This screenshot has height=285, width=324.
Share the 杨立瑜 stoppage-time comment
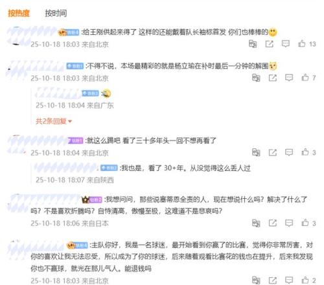click(x=273, y=78)
